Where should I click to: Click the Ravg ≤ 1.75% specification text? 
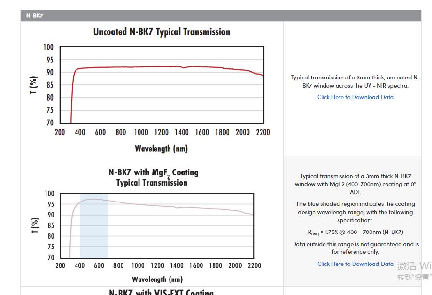tap(355, 232)
